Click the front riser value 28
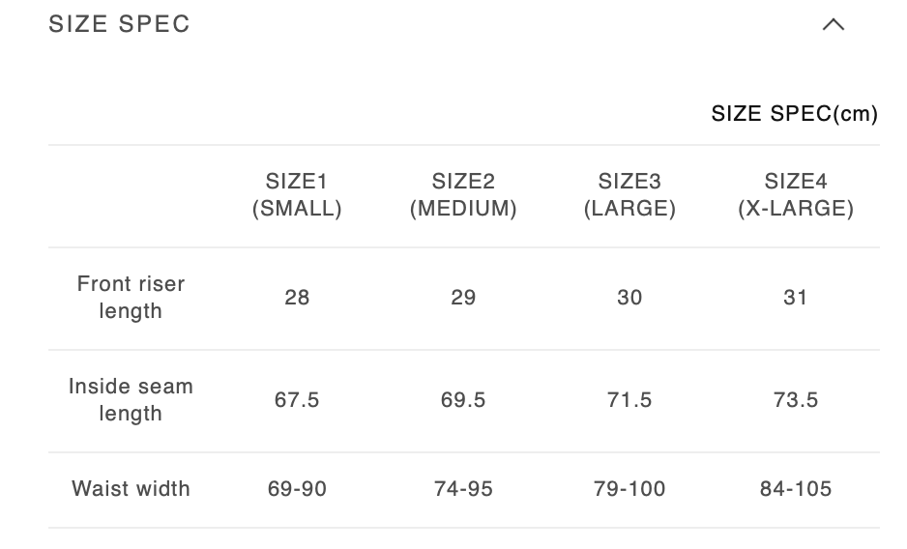 click(x=297, y=298)
